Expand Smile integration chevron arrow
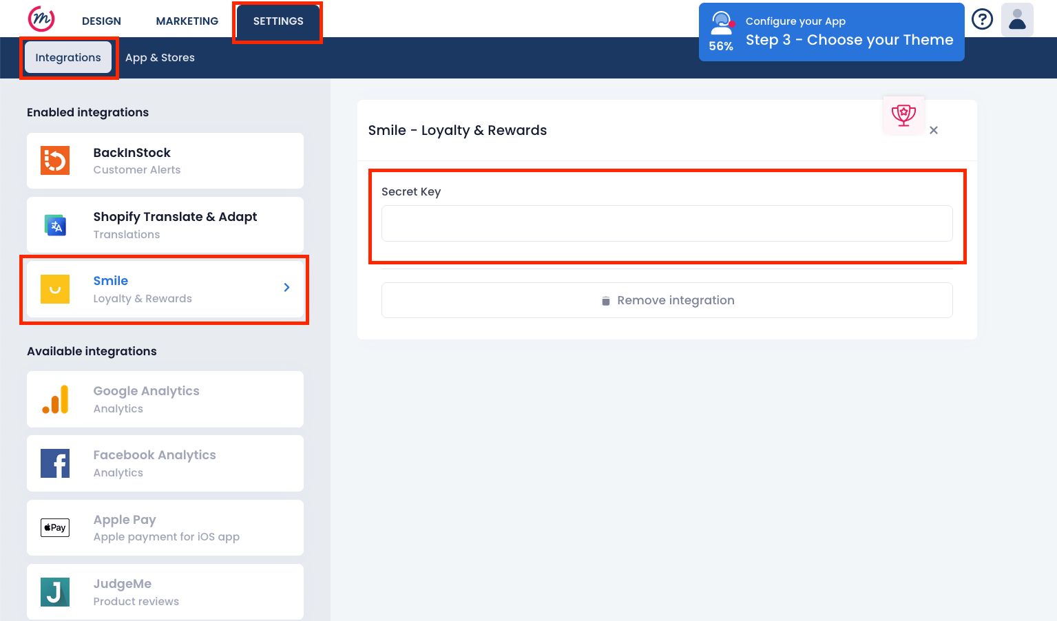The image size is (1057, 621). click(x=286, y=288)
